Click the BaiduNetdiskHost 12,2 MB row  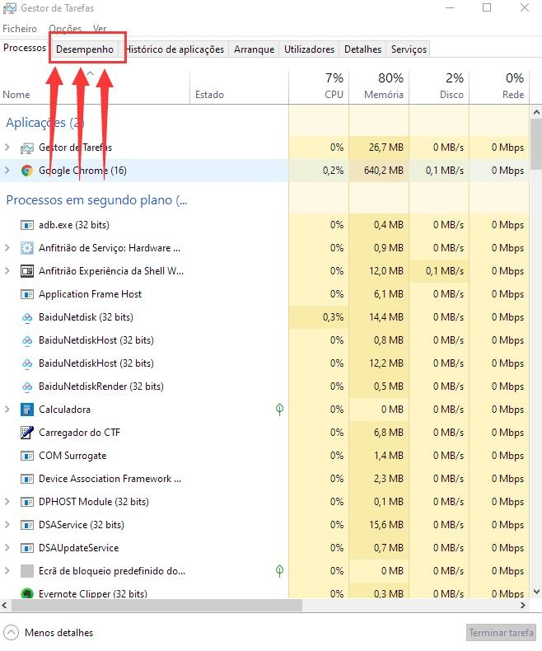(264, 363)
